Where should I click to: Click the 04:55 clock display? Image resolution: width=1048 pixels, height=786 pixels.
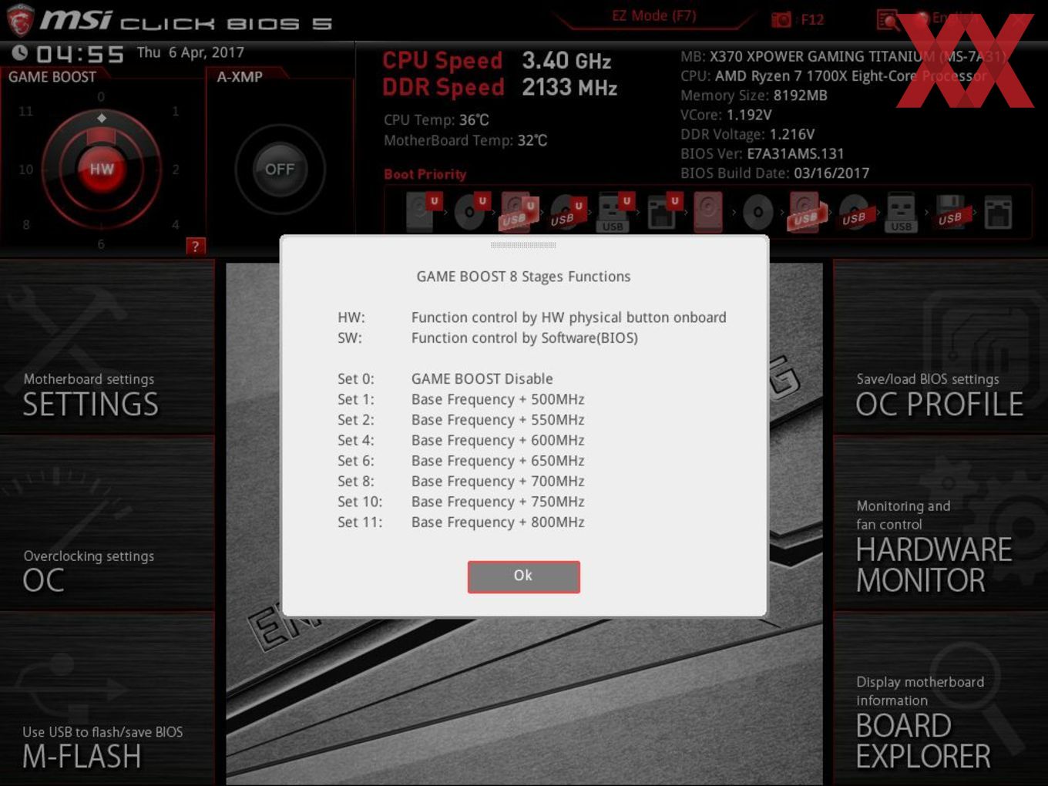(x=80, y=54)
